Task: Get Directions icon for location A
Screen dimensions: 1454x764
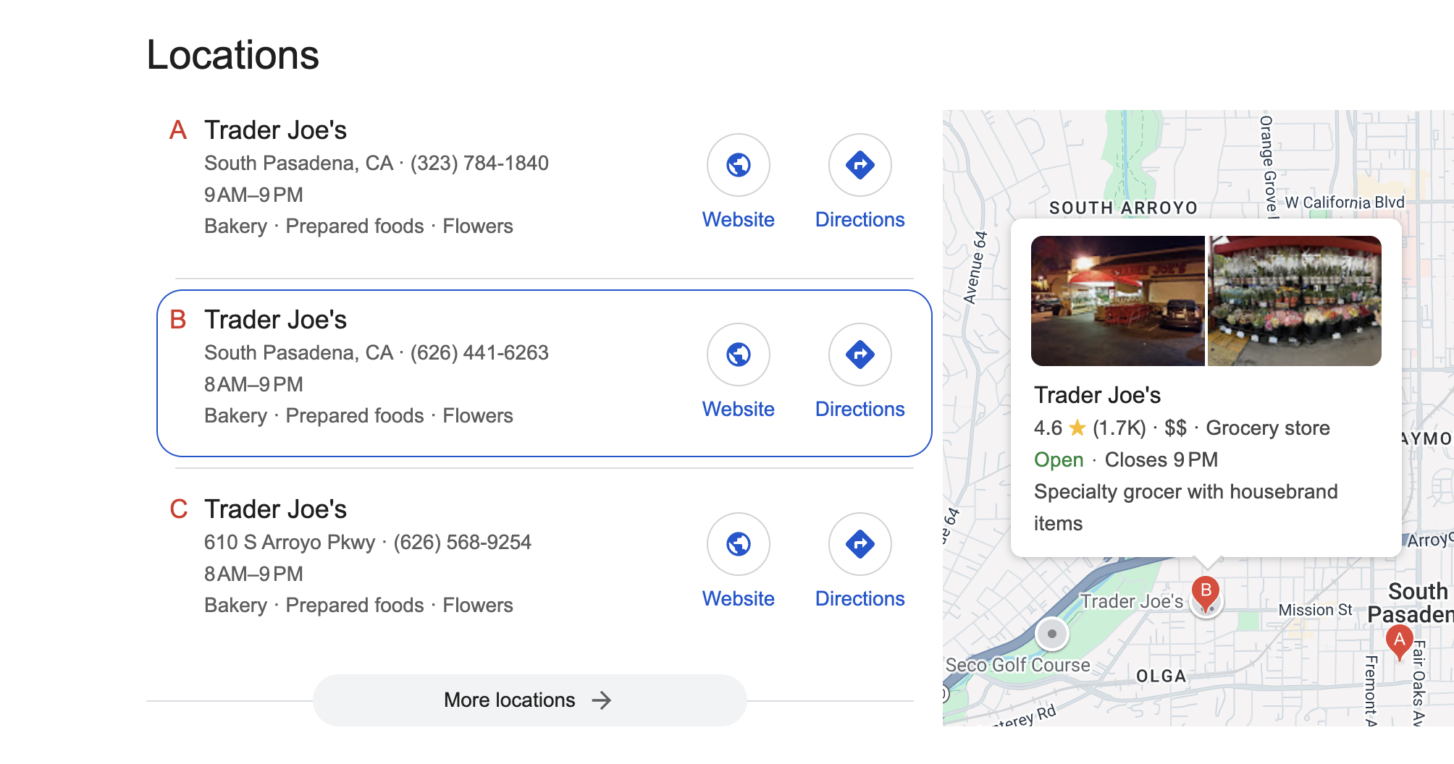Action: coord(860,165)
